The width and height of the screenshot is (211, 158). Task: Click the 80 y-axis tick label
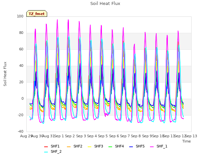click(x=21, y=33)
